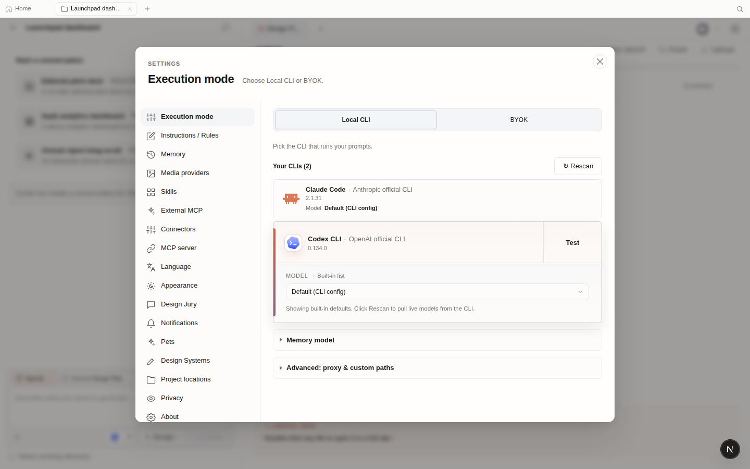Screen dimensions: 750x469
Task: Click "Pick the CLI that runs your prompts."
Action: tap(322, 146)
